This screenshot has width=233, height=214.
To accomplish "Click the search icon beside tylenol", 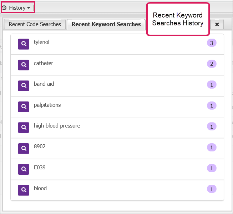I will (24, 44).
